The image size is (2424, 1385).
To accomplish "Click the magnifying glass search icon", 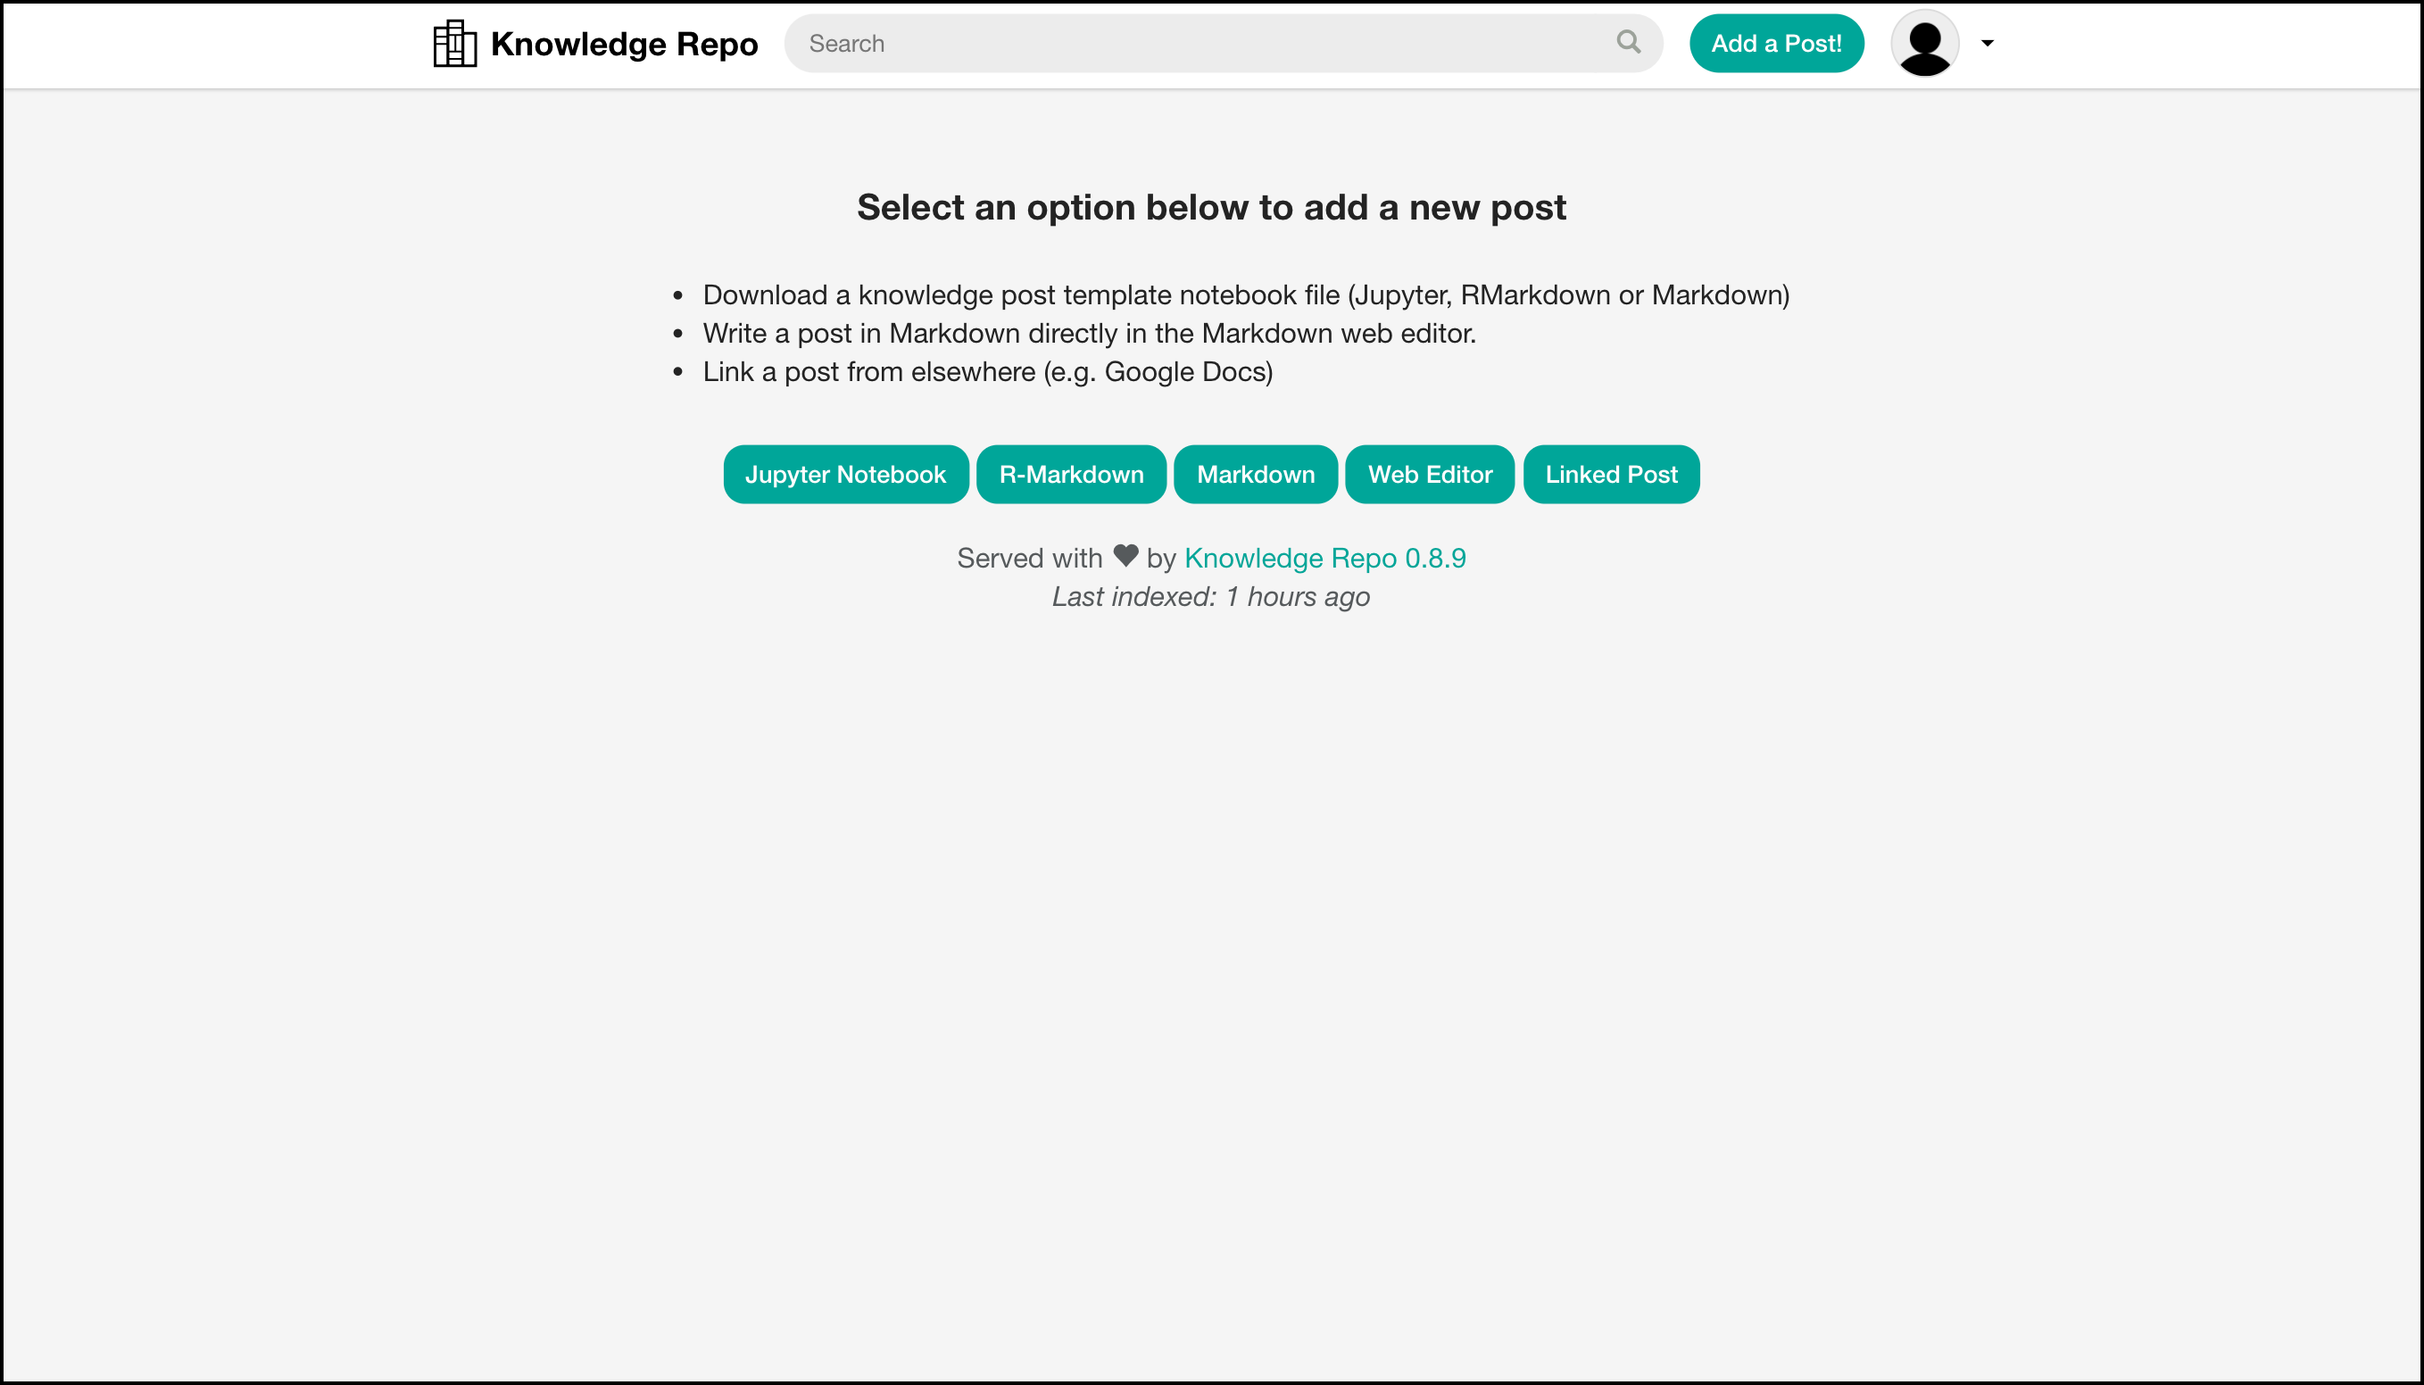I will pos(1628,42).
